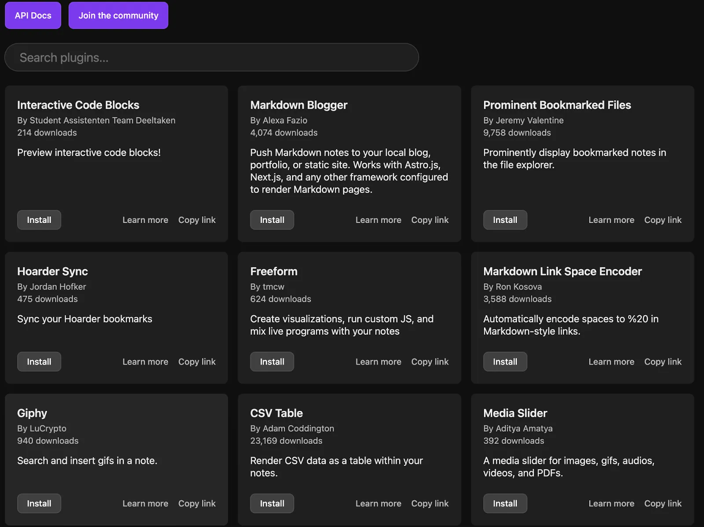The width and height of the screenshot is (704, 527).
Task: Click Join the community button
Action: pos(118,15)
